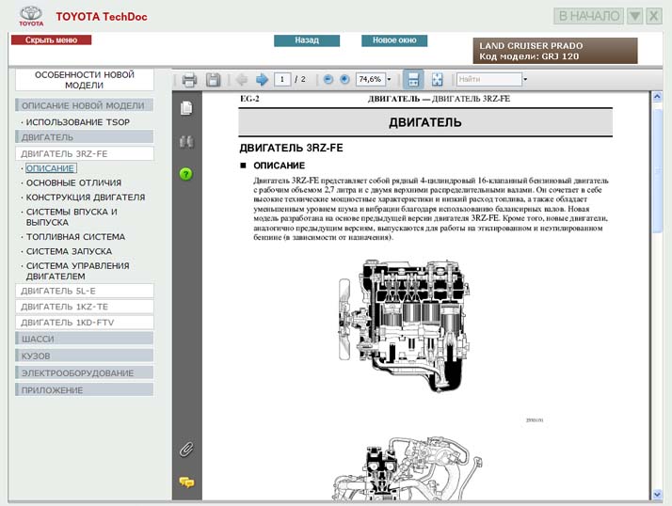Select ДВИГАТЕЛЬ 3RZ-FE submenu
Screen dimensions: 672x506
tap(85, 153)
